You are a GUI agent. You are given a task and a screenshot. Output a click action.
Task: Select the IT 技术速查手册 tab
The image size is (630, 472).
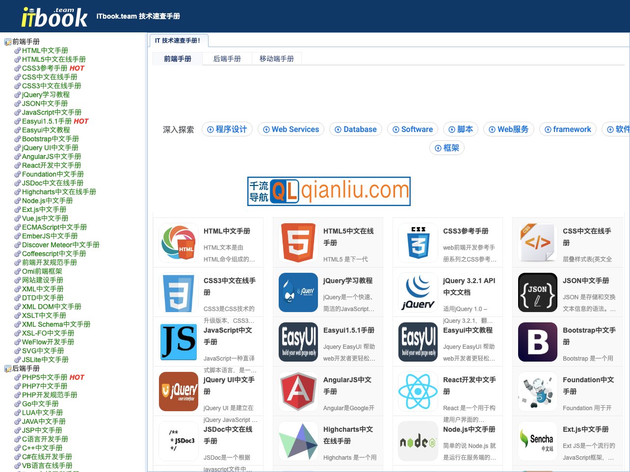(x=178, y=41)
